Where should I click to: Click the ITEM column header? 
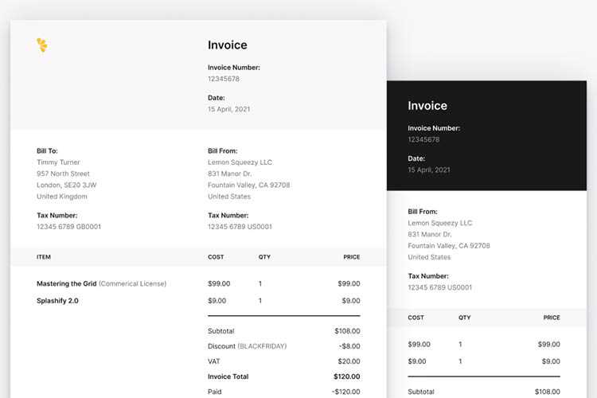[x=44, y=257]
